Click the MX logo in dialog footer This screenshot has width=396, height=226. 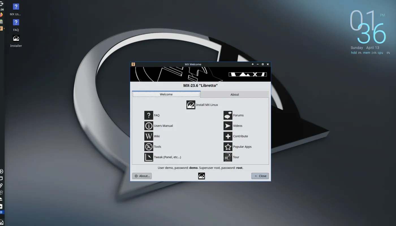click(x=201, y=176)
